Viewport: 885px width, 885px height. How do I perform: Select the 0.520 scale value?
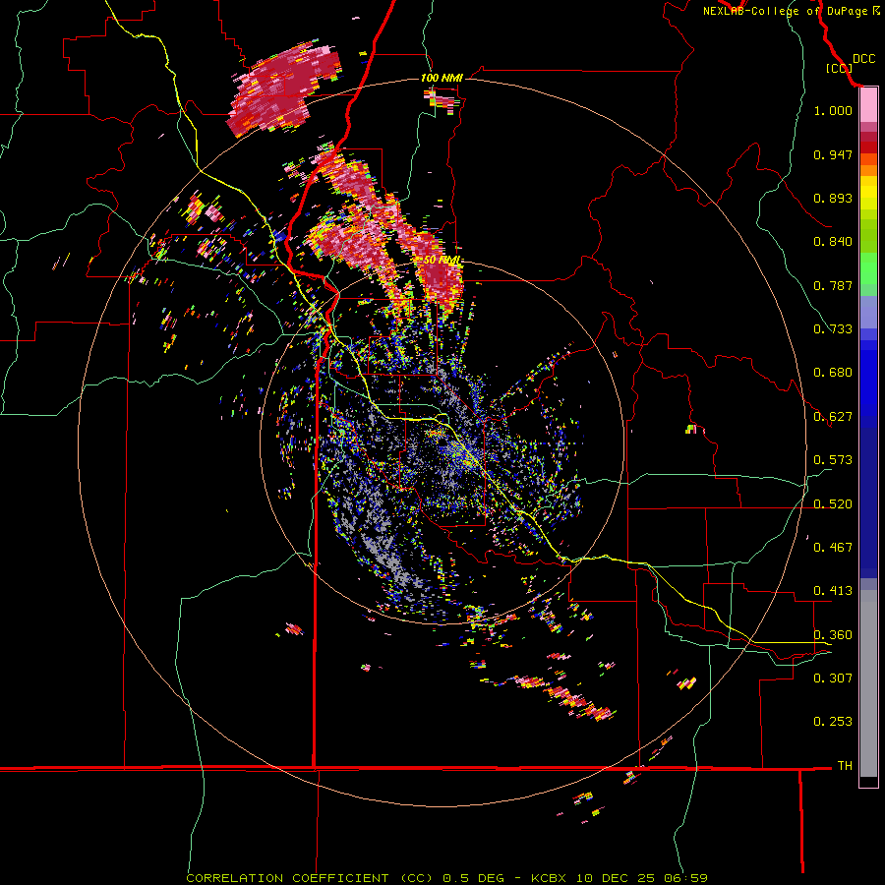[x=833, y=504]
